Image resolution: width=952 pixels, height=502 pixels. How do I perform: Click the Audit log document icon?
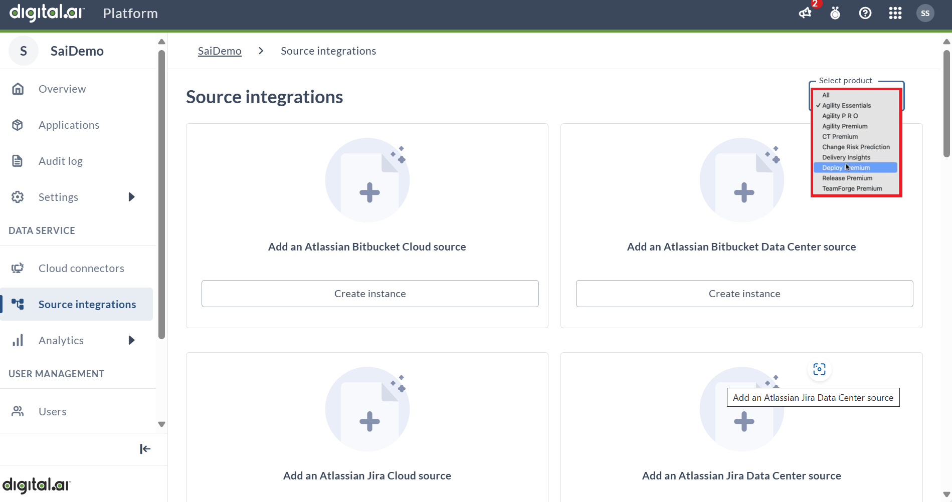click(x=18, y=161)
